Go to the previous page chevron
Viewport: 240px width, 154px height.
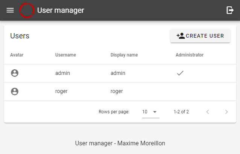[x=208, y=112]
